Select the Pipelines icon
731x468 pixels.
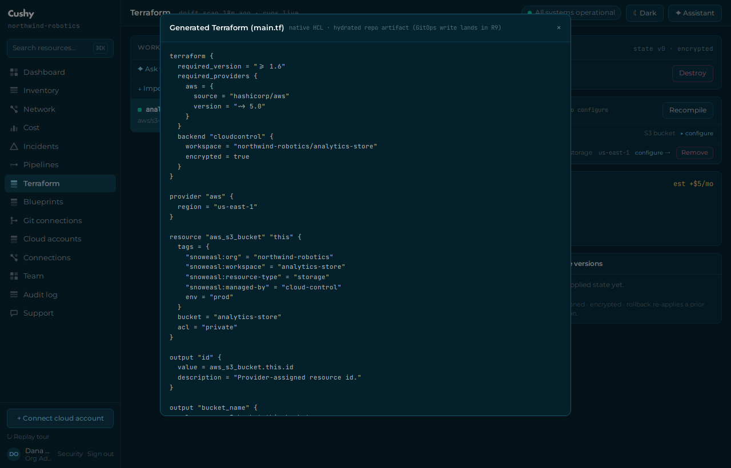tap(14, 165)
